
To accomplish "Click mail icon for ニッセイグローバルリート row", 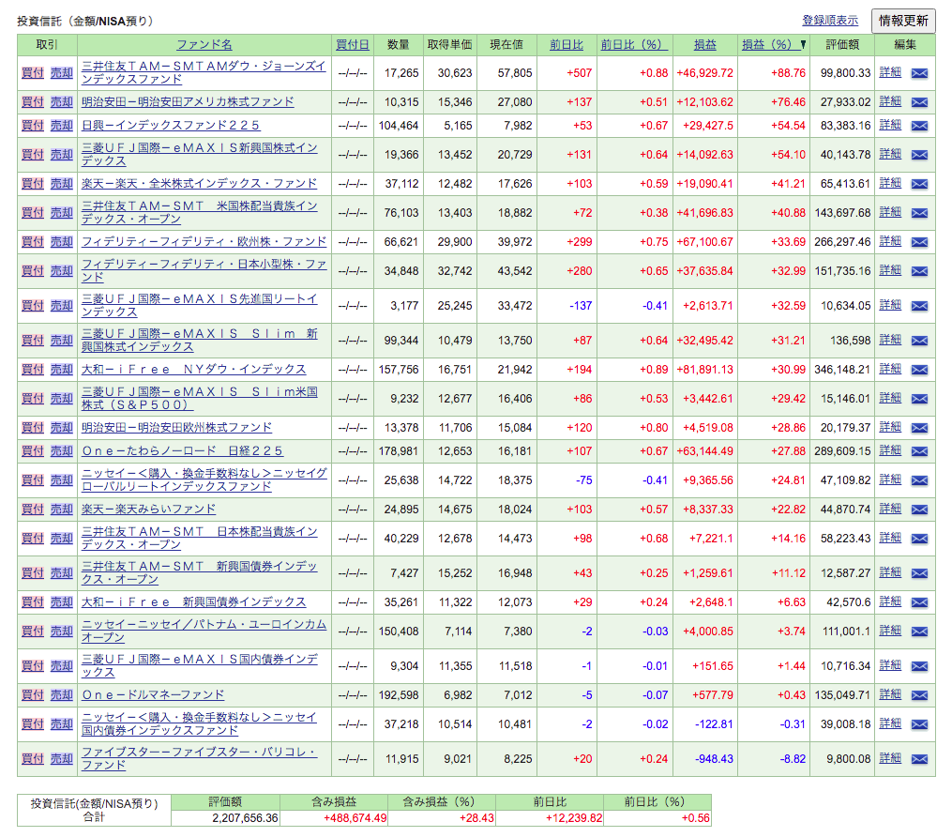I will tap(920, 480).
